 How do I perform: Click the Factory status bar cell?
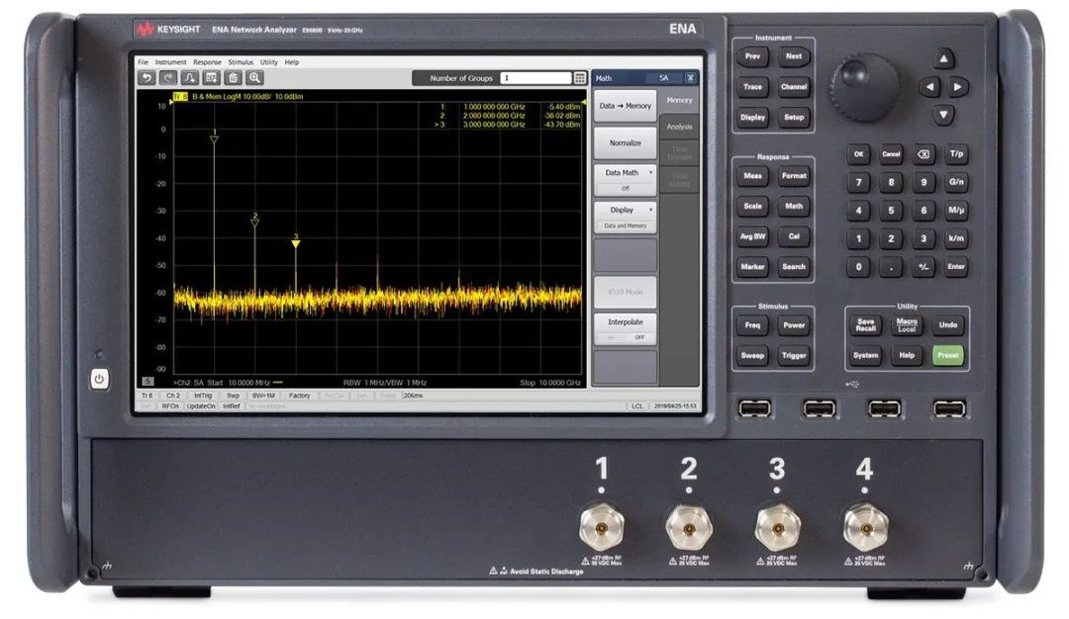tap(299, 396)
